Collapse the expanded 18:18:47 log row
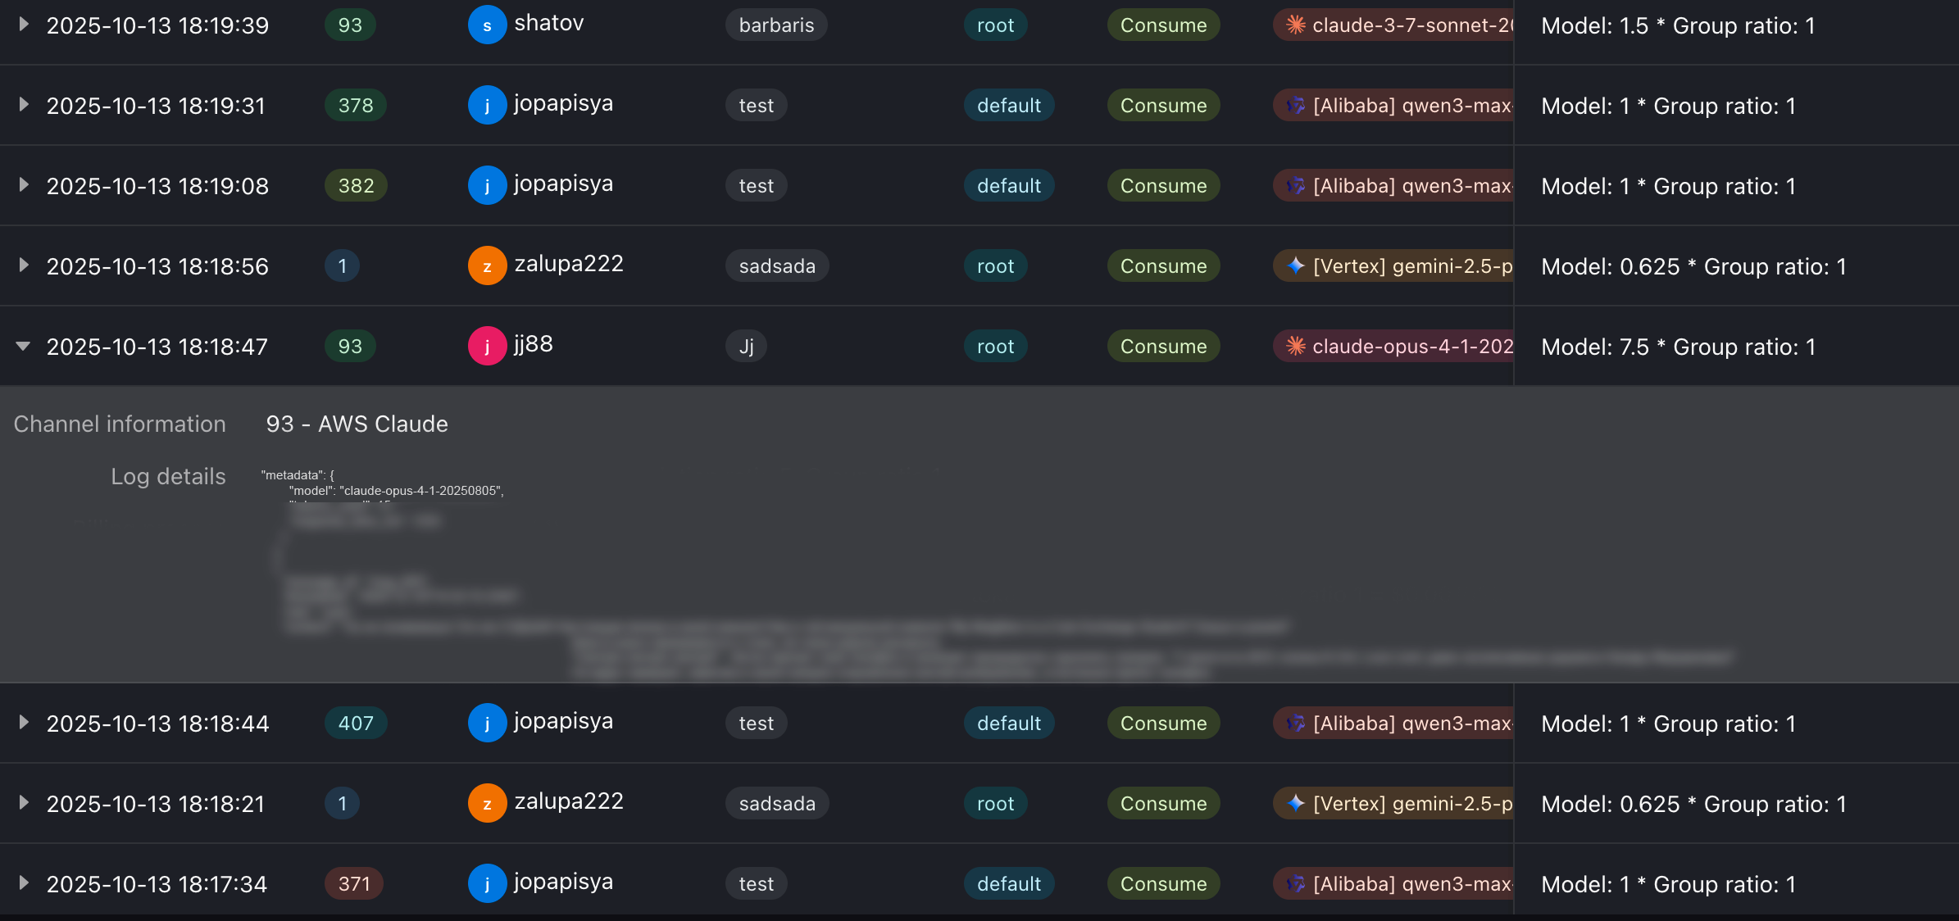This screenshot has width=1959, height=921. [x=24, y=347]
